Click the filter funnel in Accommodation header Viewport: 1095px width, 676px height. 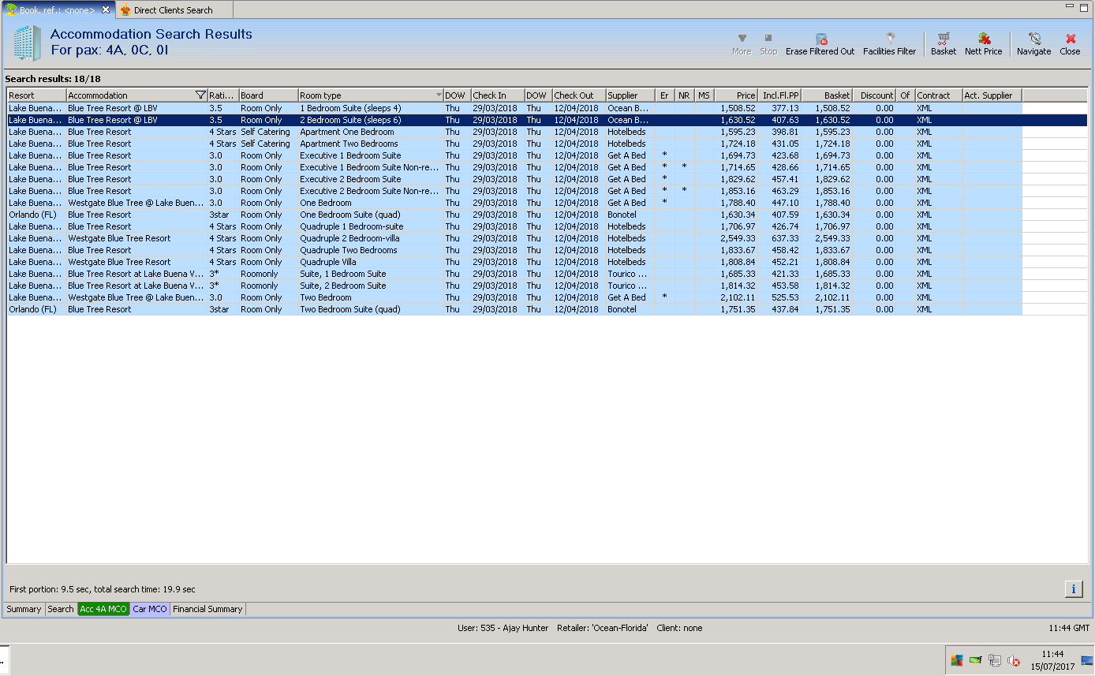point(200,95)
